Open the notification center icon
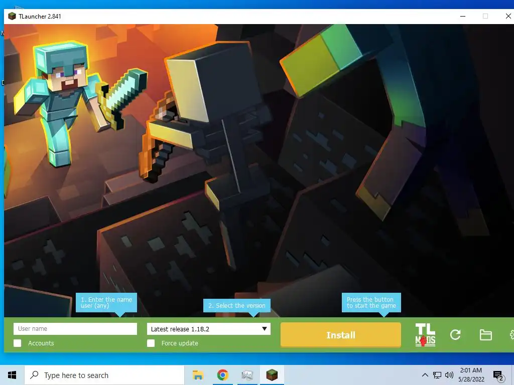Screen dimensions: 514x385 coord(498,376)
